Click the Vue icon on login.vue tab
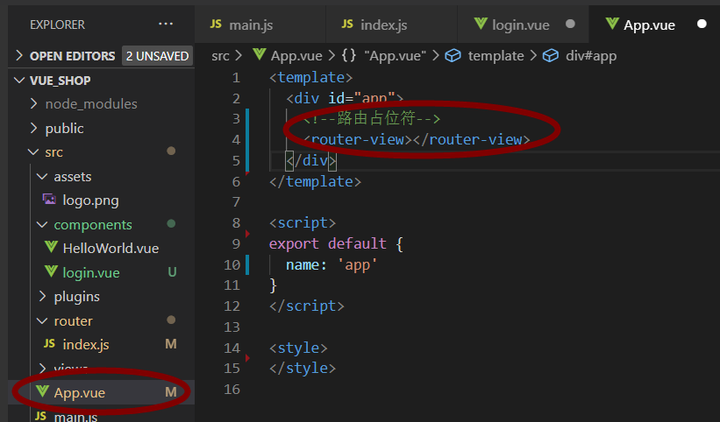This screenshot has width=720, height=422. 481,24
